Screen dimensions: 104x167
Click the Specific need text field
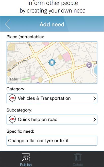point(52,141)
